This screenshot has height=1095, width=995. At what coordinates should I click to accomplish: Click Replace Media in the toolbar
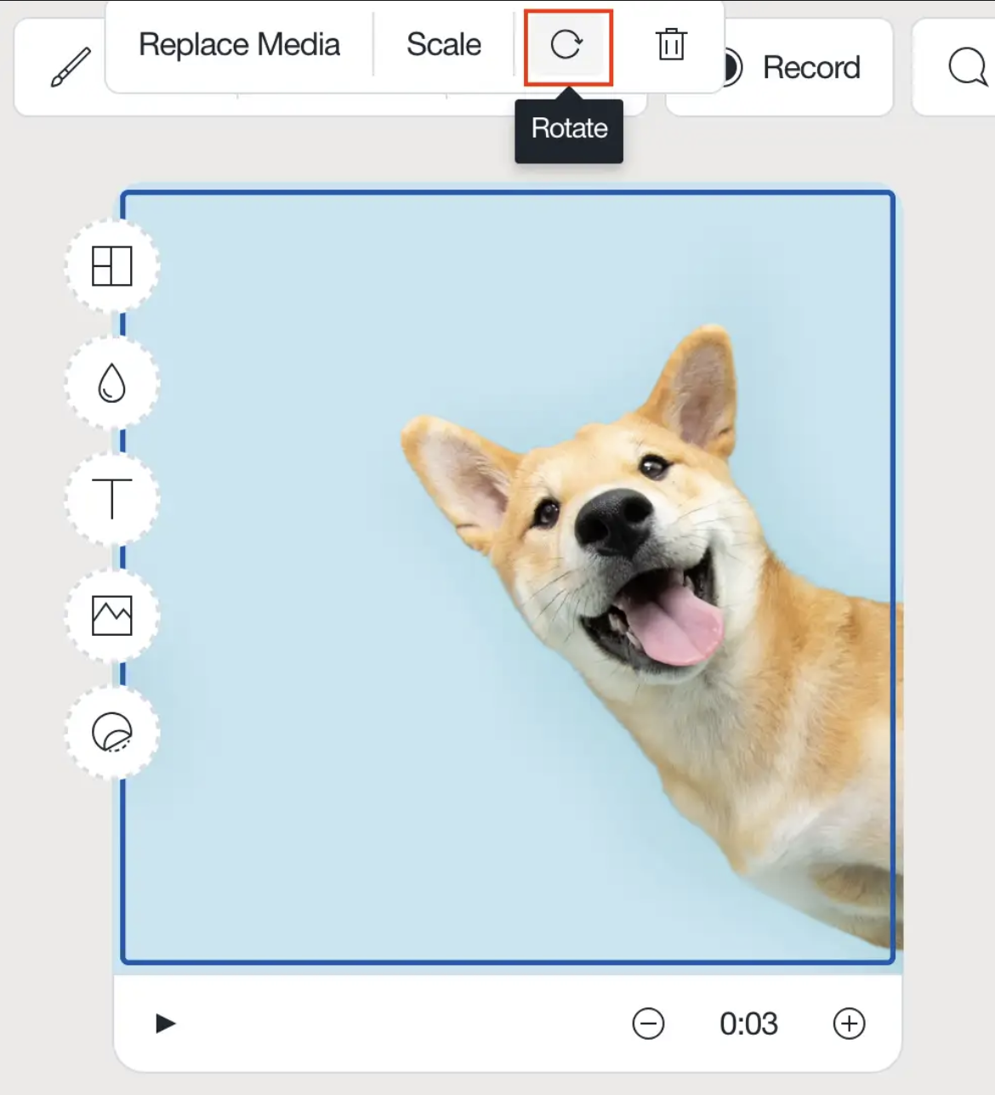click(x=239, y=44)
